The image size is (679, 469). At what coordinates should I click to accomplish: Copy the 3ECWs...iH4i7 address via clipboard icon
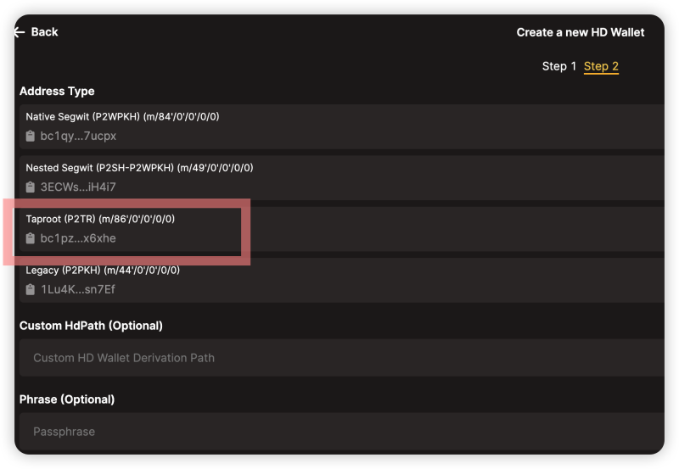[30, 187]
